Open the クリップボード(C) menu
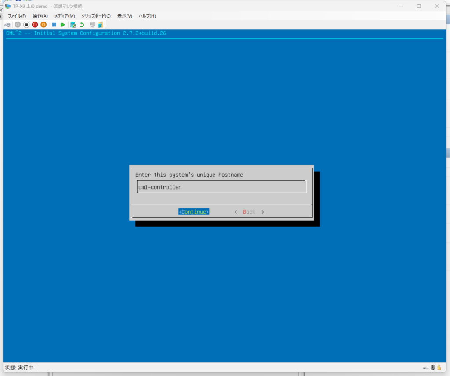Image resolution: width=450 pixels, height=376 pixels. 96,16
